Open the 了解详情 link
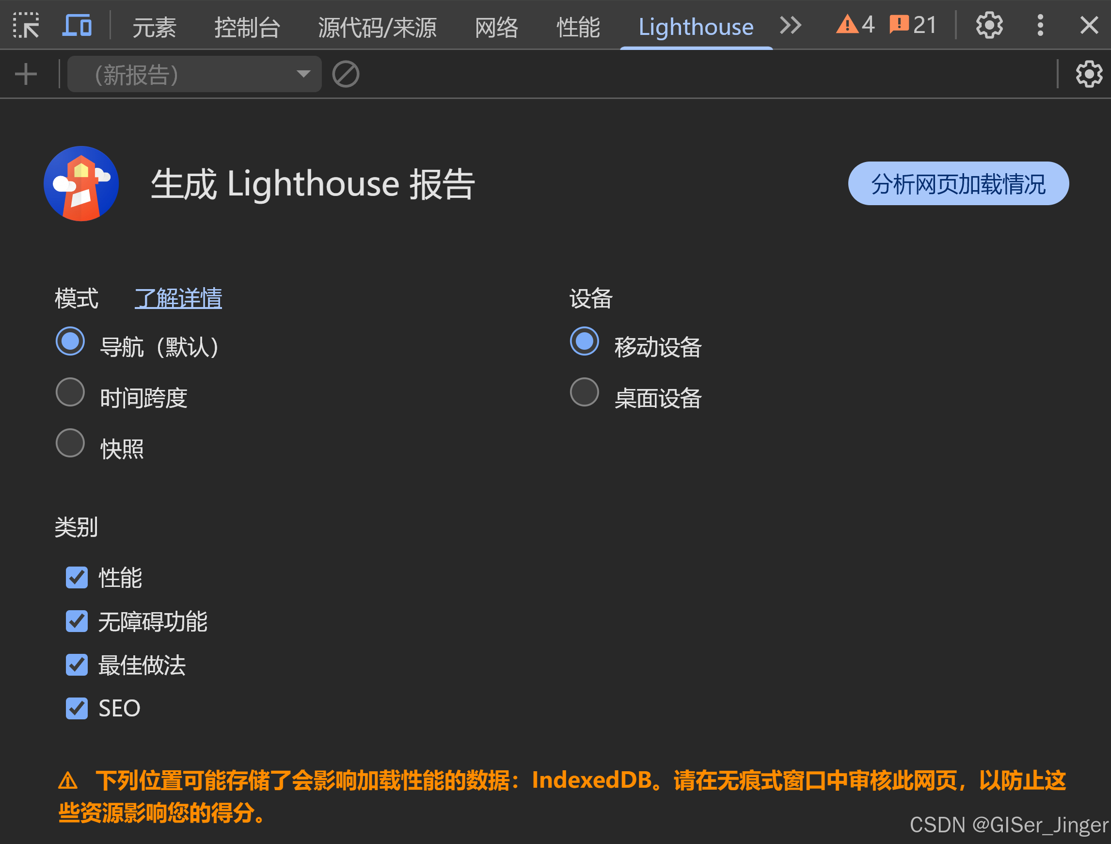The height and width of the screenshot is (844, 1111). coord(178,298)
